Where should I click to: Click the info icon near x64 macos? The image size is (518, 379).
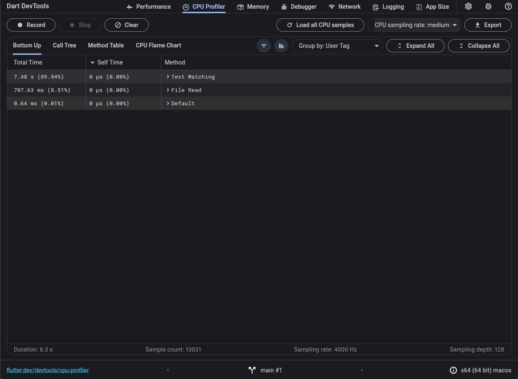[x=453, y=370]
